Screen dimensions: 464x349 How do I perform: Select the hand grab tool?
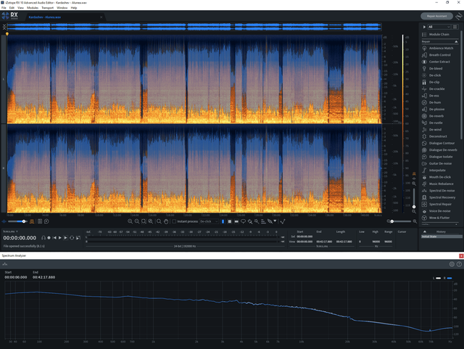point(166,221)
